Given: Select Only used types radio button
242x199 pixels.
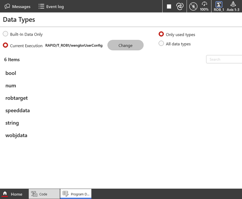Looking at the screenshot, I should (x=161, y=34).
